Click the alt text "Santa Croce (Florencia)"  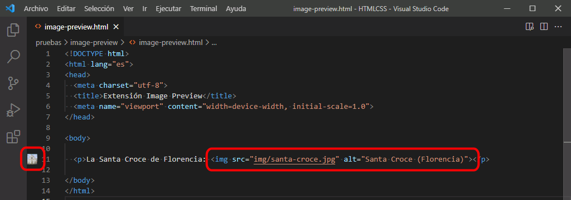click(414, 159)
